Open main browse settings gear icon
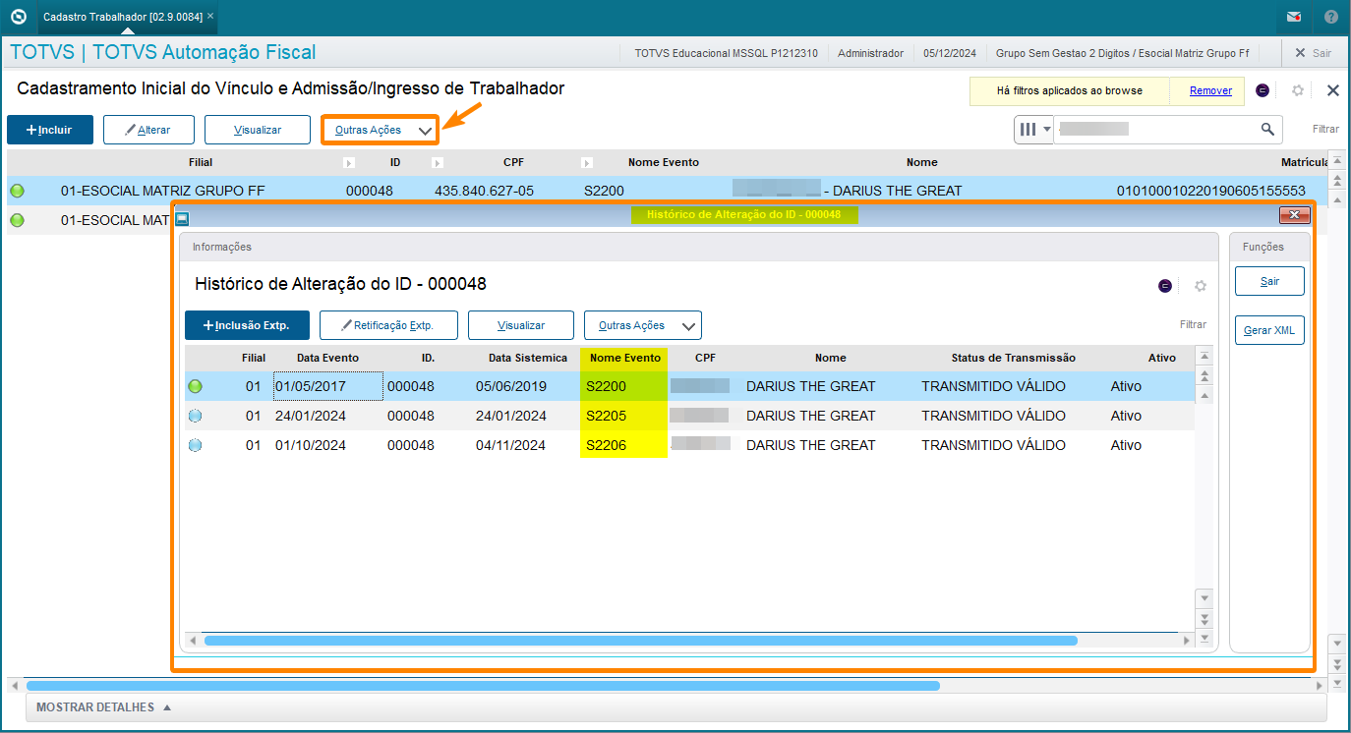 (1298, 90)
